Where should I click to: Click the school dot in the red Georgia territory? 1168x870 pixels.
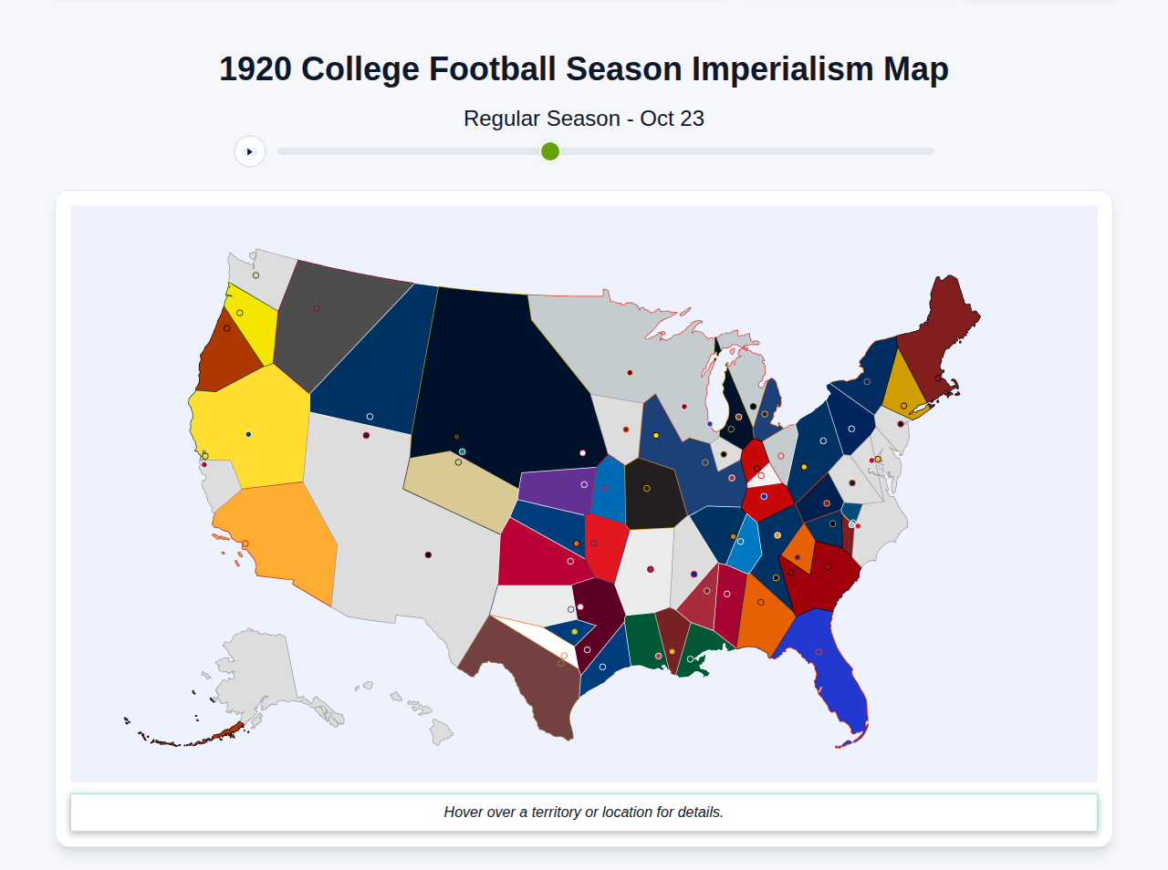pos(828,567)
